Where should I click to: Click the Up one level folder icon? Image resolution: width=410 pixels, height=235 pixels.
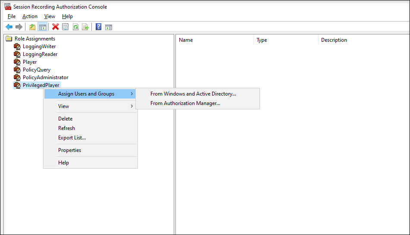(x=32, y=27)
